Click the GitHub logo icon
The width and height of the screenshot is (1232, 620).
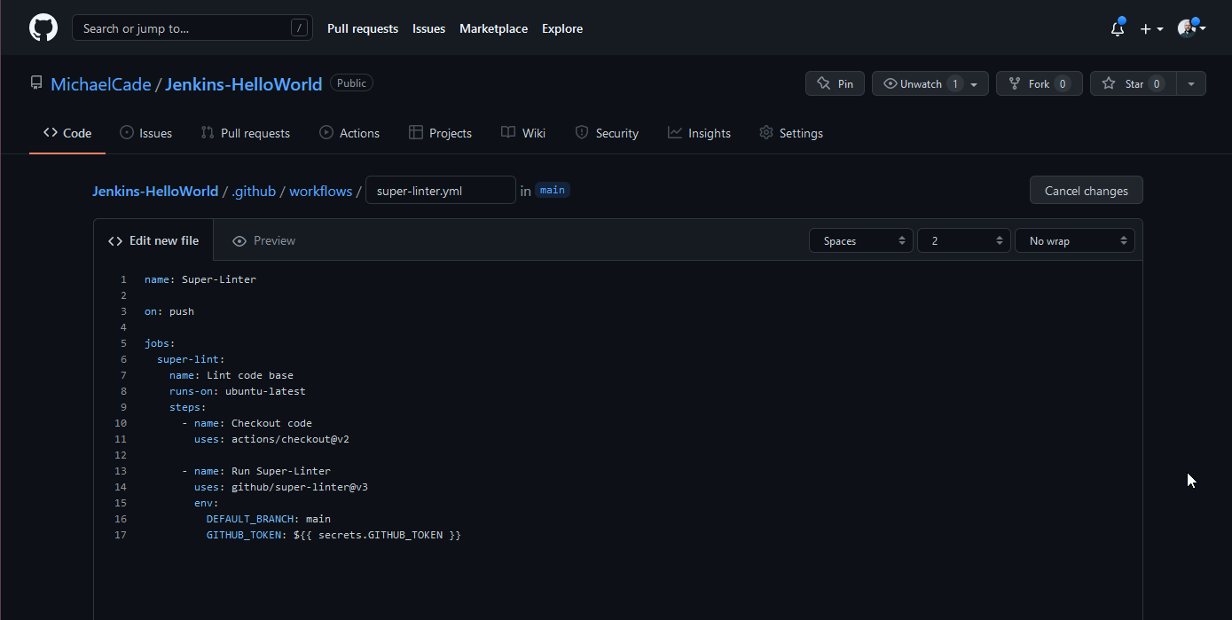43,28
